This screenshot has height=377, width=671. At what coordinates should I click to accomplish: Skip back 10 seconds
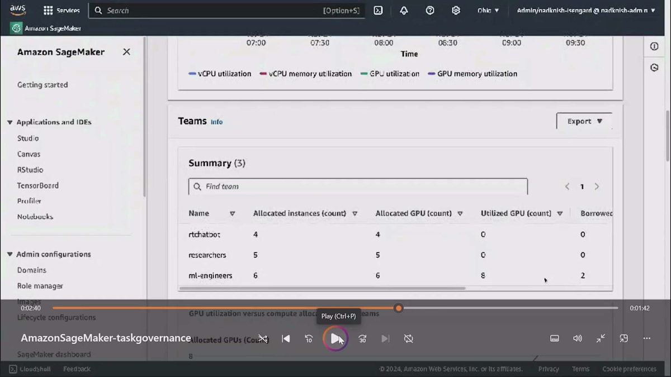[x=309, y=338]
